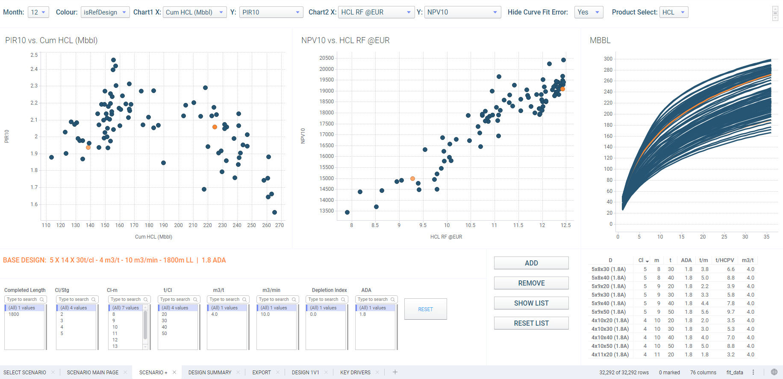Open the Chart2 X axis dropdown
This screenshot has width=783, height=379.
pos(376,12)
